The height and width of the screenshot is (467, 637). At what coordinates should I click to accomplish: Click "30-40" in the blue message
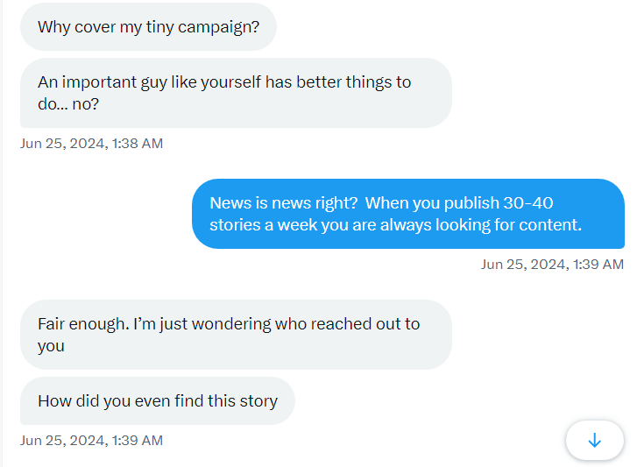(x=528, y=203)
